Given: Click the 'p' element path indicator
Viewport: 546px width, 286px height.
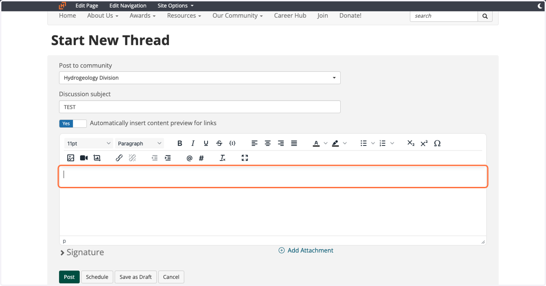Looking at the screenshot, I should (x=64, y=241).
